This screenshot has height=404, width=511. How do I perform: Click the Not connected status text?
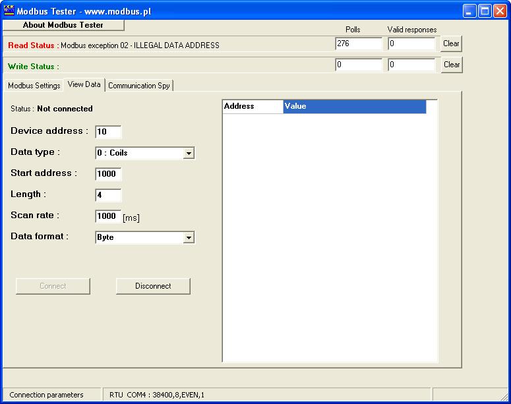click(65, 109)
